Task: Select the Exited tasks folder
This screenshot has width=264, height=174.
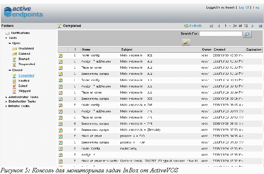Action: [23, 86]
